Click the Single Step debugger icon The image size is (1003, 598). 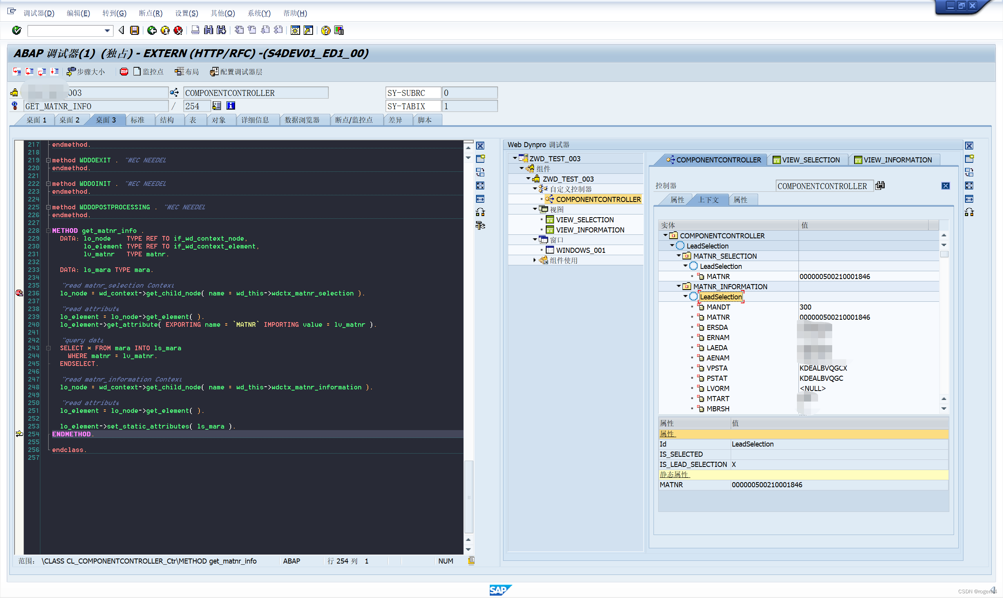17,72
